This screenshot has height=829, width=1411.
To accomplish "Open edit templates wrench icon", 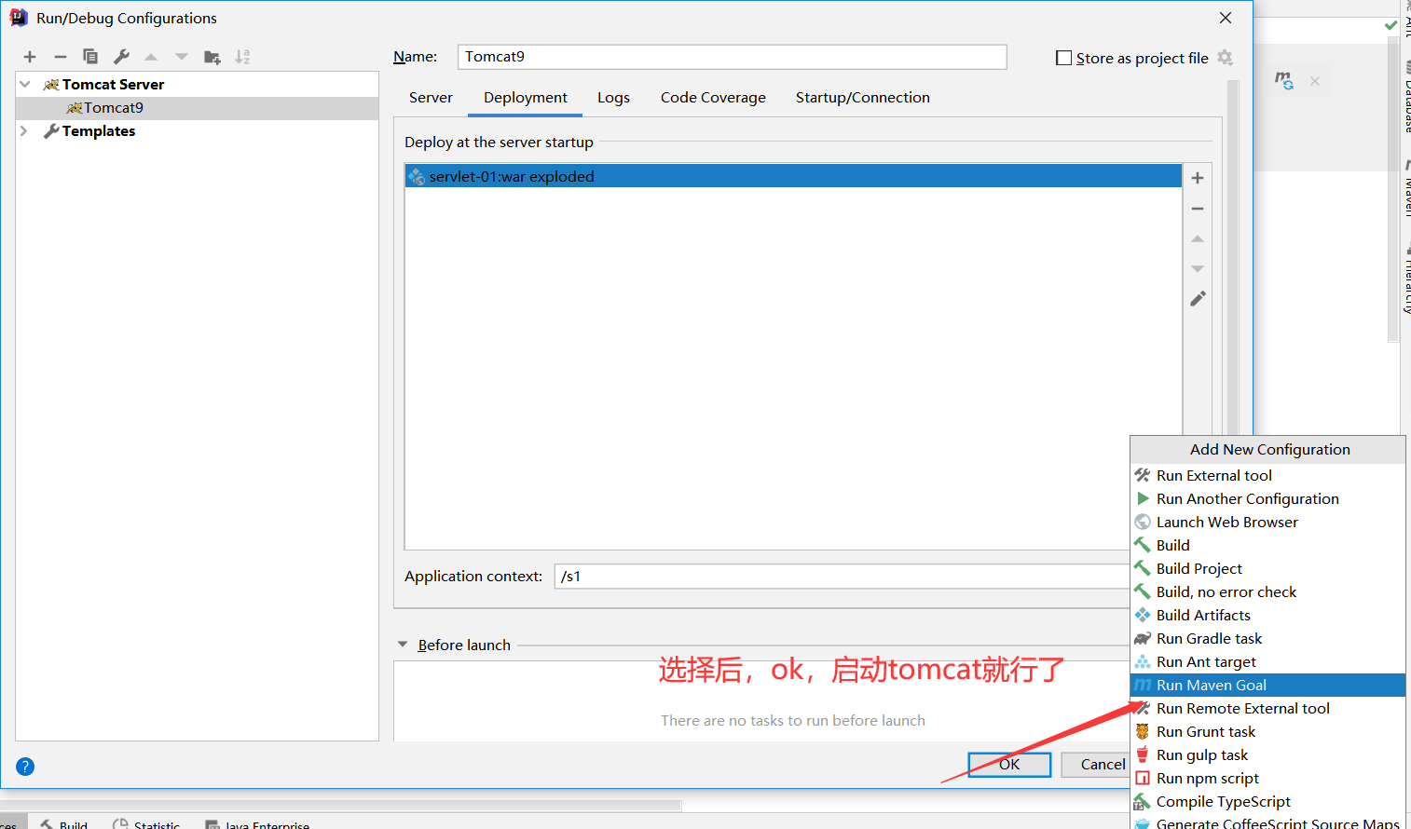I will (x=121, y=57).
